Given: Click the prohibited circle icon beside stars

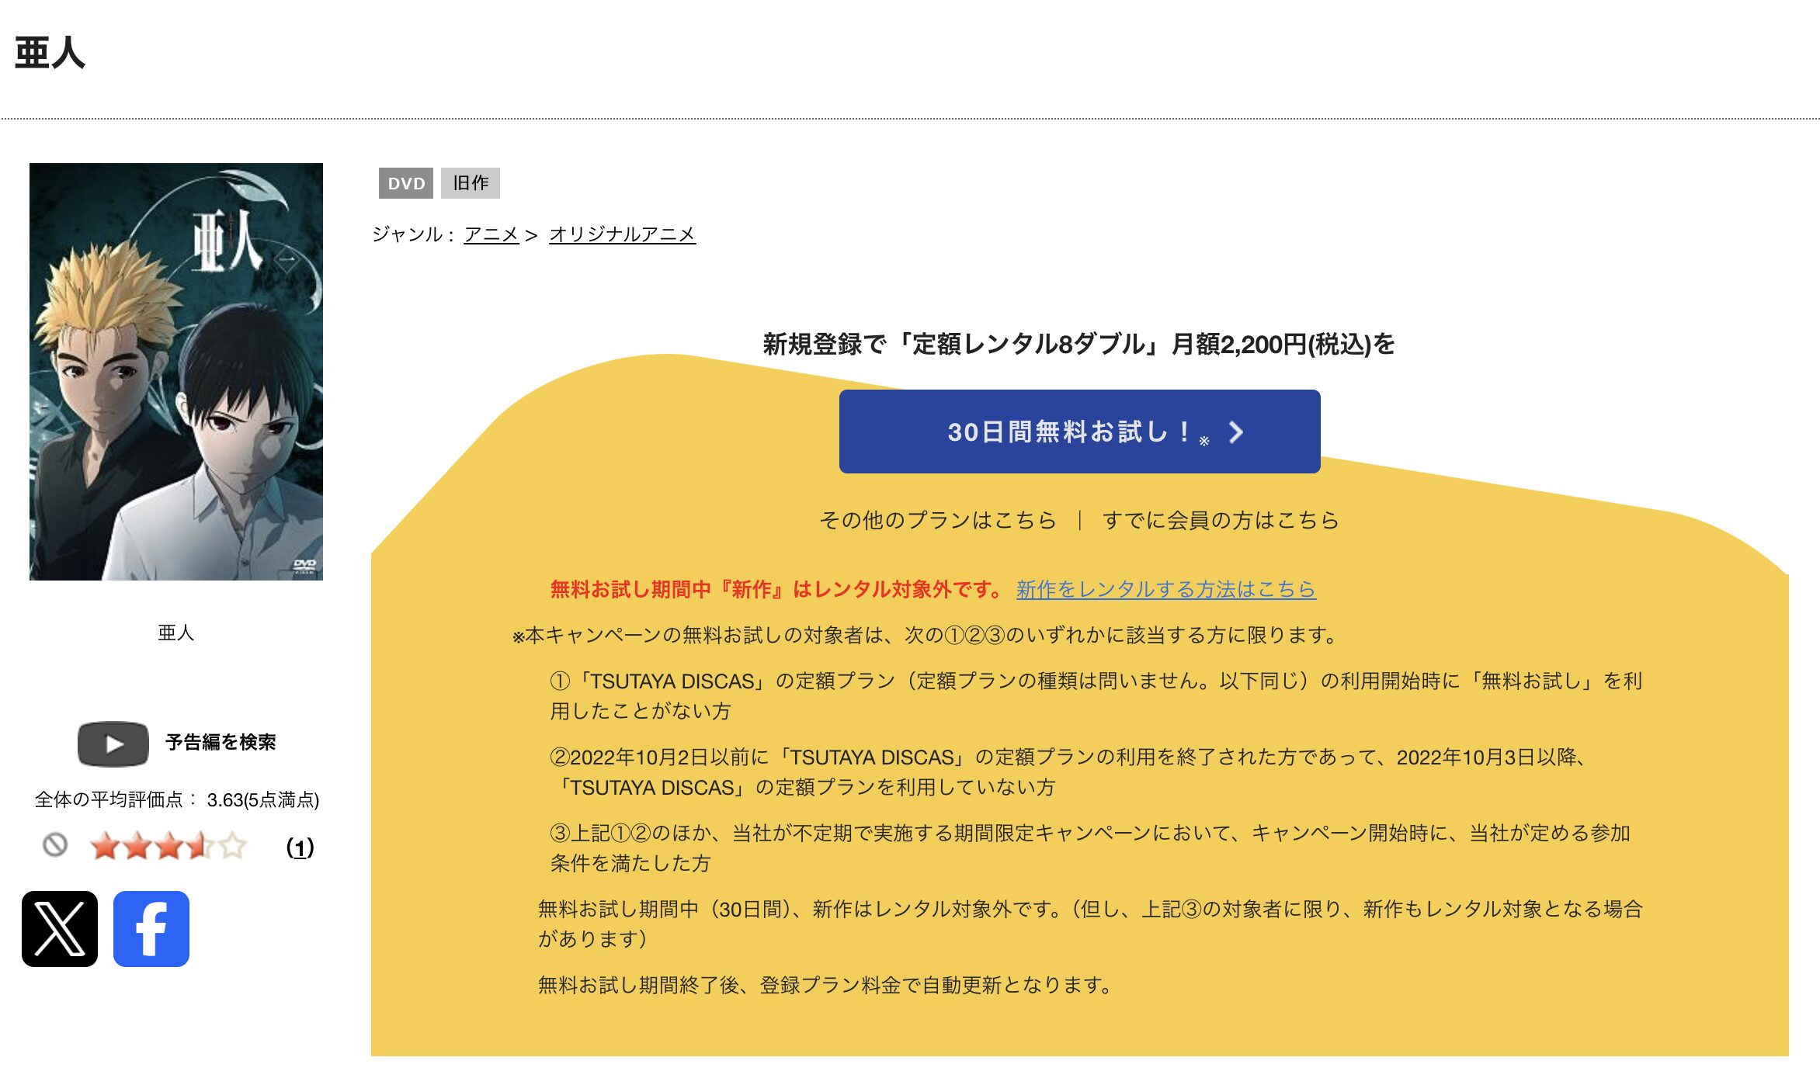Looking at the screenshot, I should click(55, 845).
